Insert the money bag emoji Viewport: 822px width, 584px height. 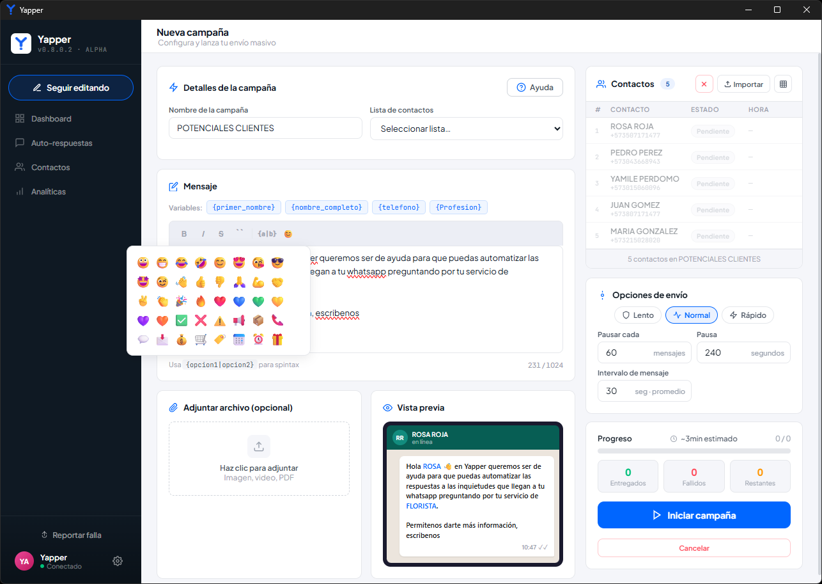pos(182,340)
